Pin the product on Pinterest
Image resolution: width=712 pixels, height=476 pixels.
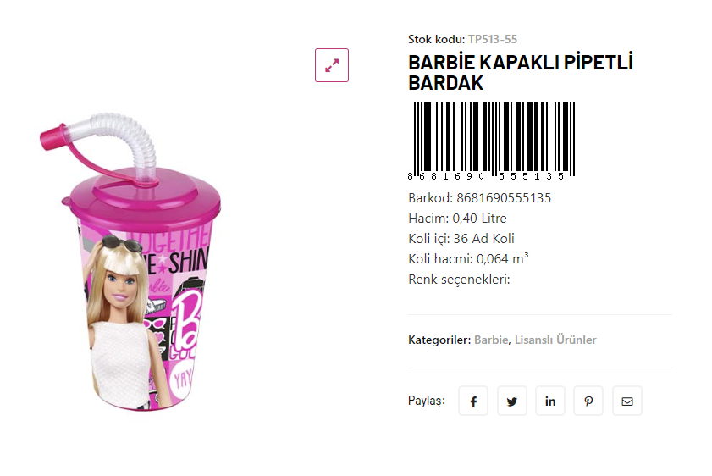coord(588,401)
